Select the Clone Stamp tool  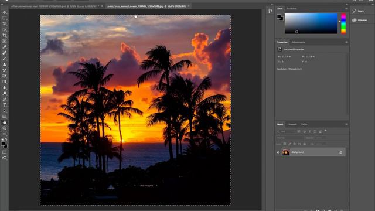(5, 64)
